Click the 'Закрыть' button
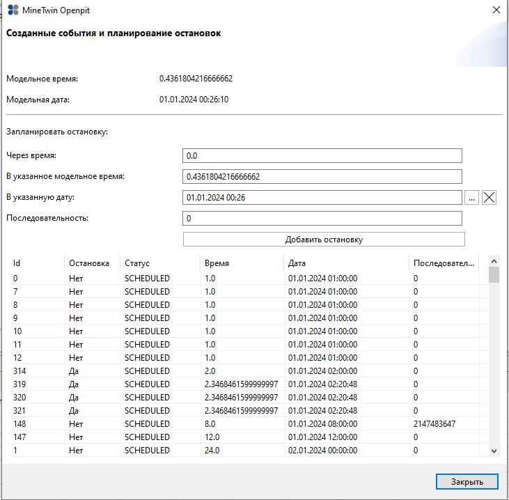509x500 pixels. [x=467, y=481]
